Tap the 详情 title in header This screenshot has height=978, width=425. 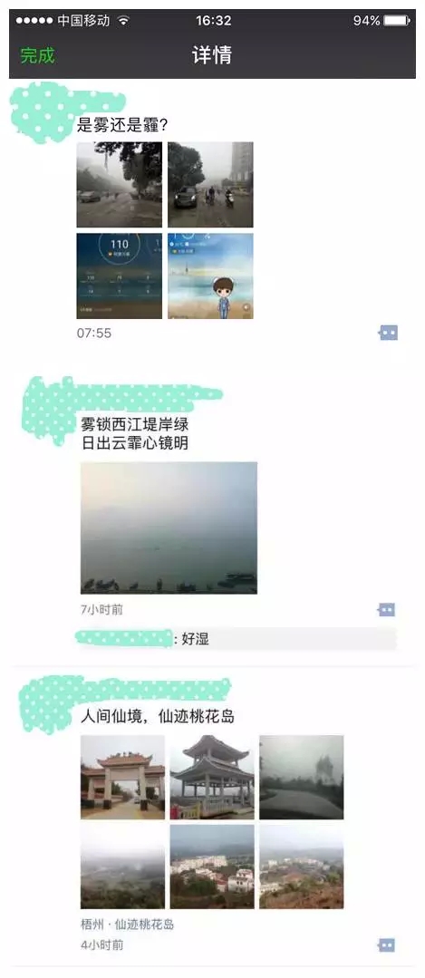[x=212, y=55]
